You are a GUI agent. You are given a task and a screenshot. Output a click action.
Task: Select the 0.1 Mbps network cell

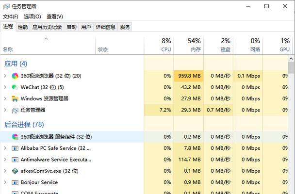[248, 76]
